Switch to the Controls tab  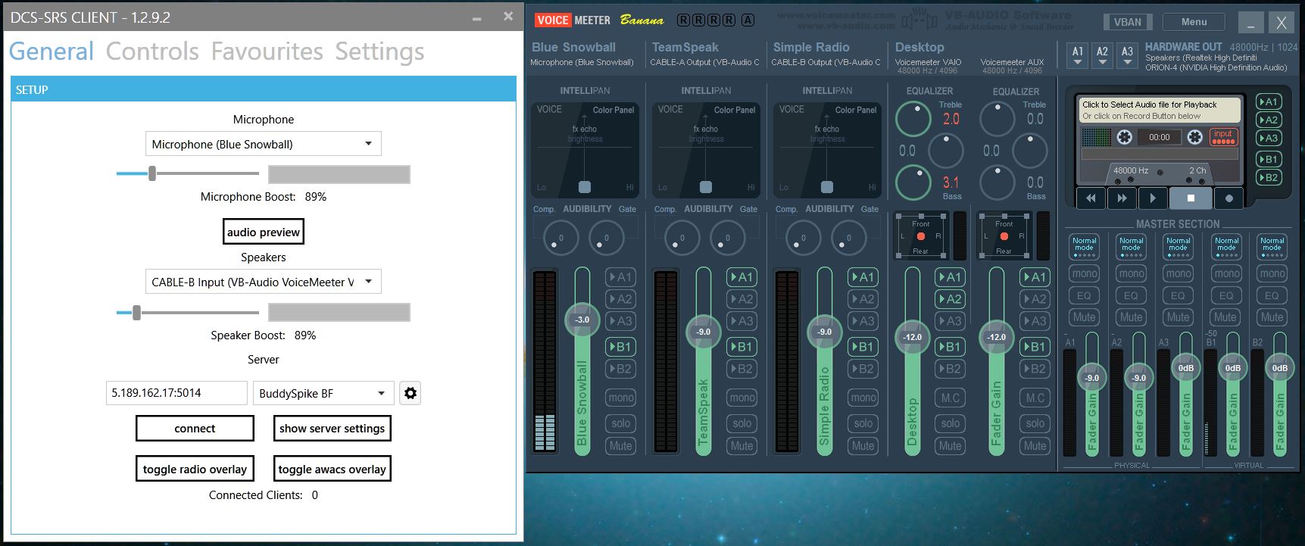[152, 51]
